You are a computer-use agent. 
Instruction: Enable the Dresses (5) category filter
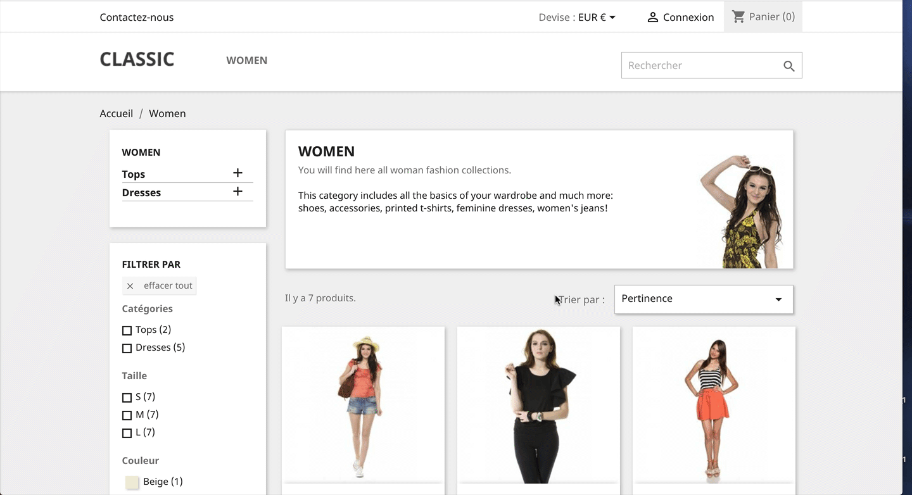click(127, 348)
